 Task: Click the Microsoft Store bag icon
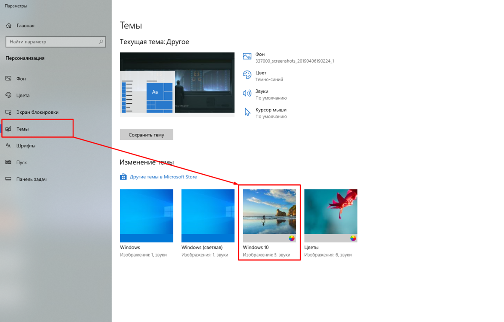point(123,177)
